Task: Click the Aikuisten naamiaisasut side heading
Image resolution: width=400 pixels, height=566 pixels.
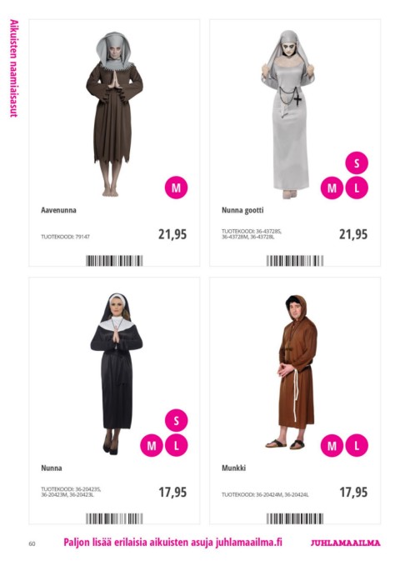Action: pos(13,68)
